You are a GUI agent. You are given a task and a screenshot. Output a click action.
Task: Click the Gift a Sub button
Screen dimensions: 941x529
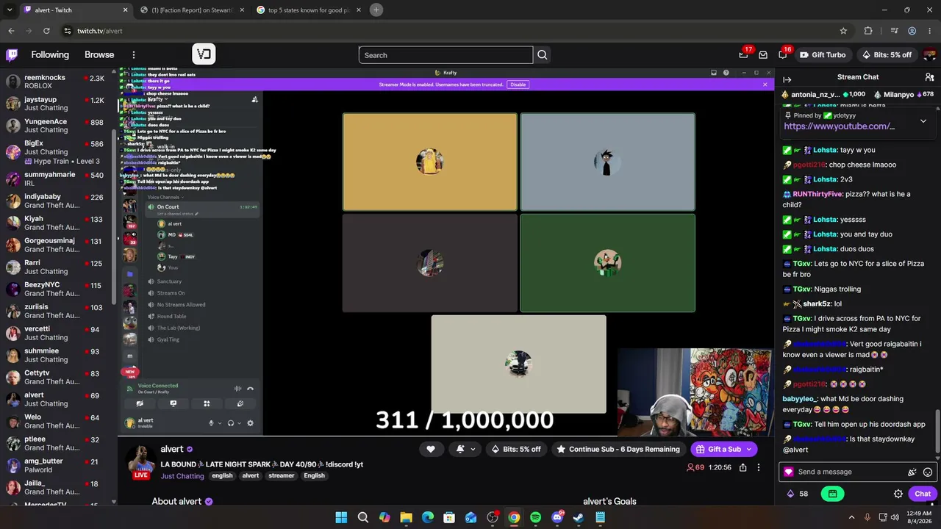point(718,449)
